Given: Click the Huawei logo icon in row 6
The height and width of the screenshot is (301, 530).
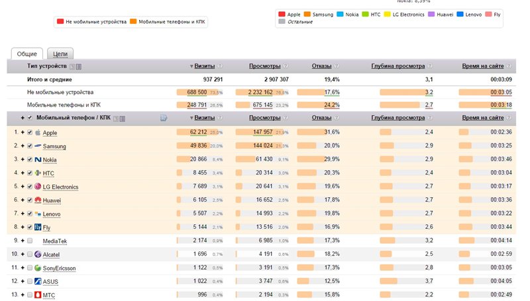Looking at the screenshot, I should pos(38,200).
